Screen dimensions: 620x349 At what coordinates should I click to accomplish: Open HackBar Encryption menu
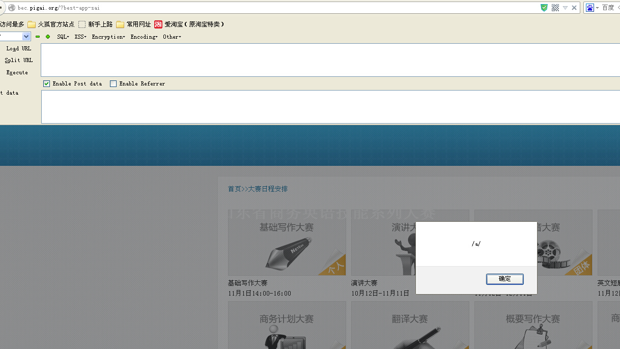[108, 37]
